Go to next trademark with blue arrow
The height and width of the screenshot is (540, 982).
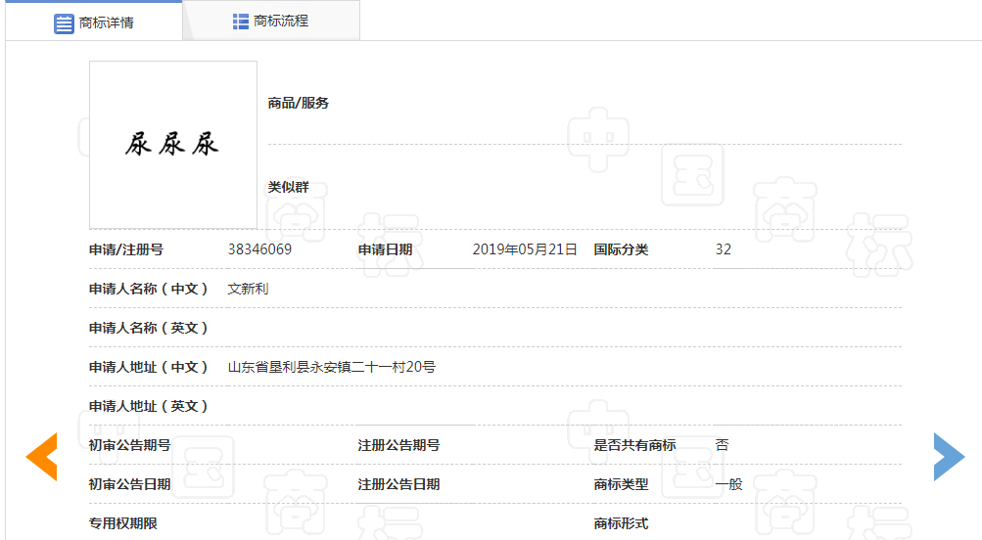pos(948,457)
